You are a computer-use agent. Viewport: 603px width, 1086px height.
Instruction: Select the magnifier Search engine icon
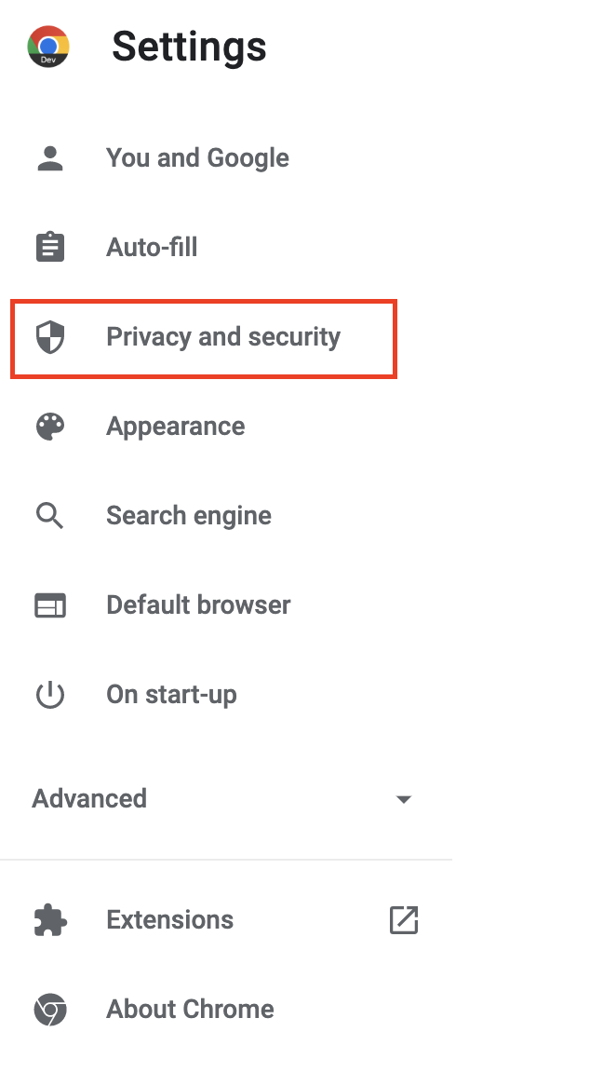click(x=50, y=516)
